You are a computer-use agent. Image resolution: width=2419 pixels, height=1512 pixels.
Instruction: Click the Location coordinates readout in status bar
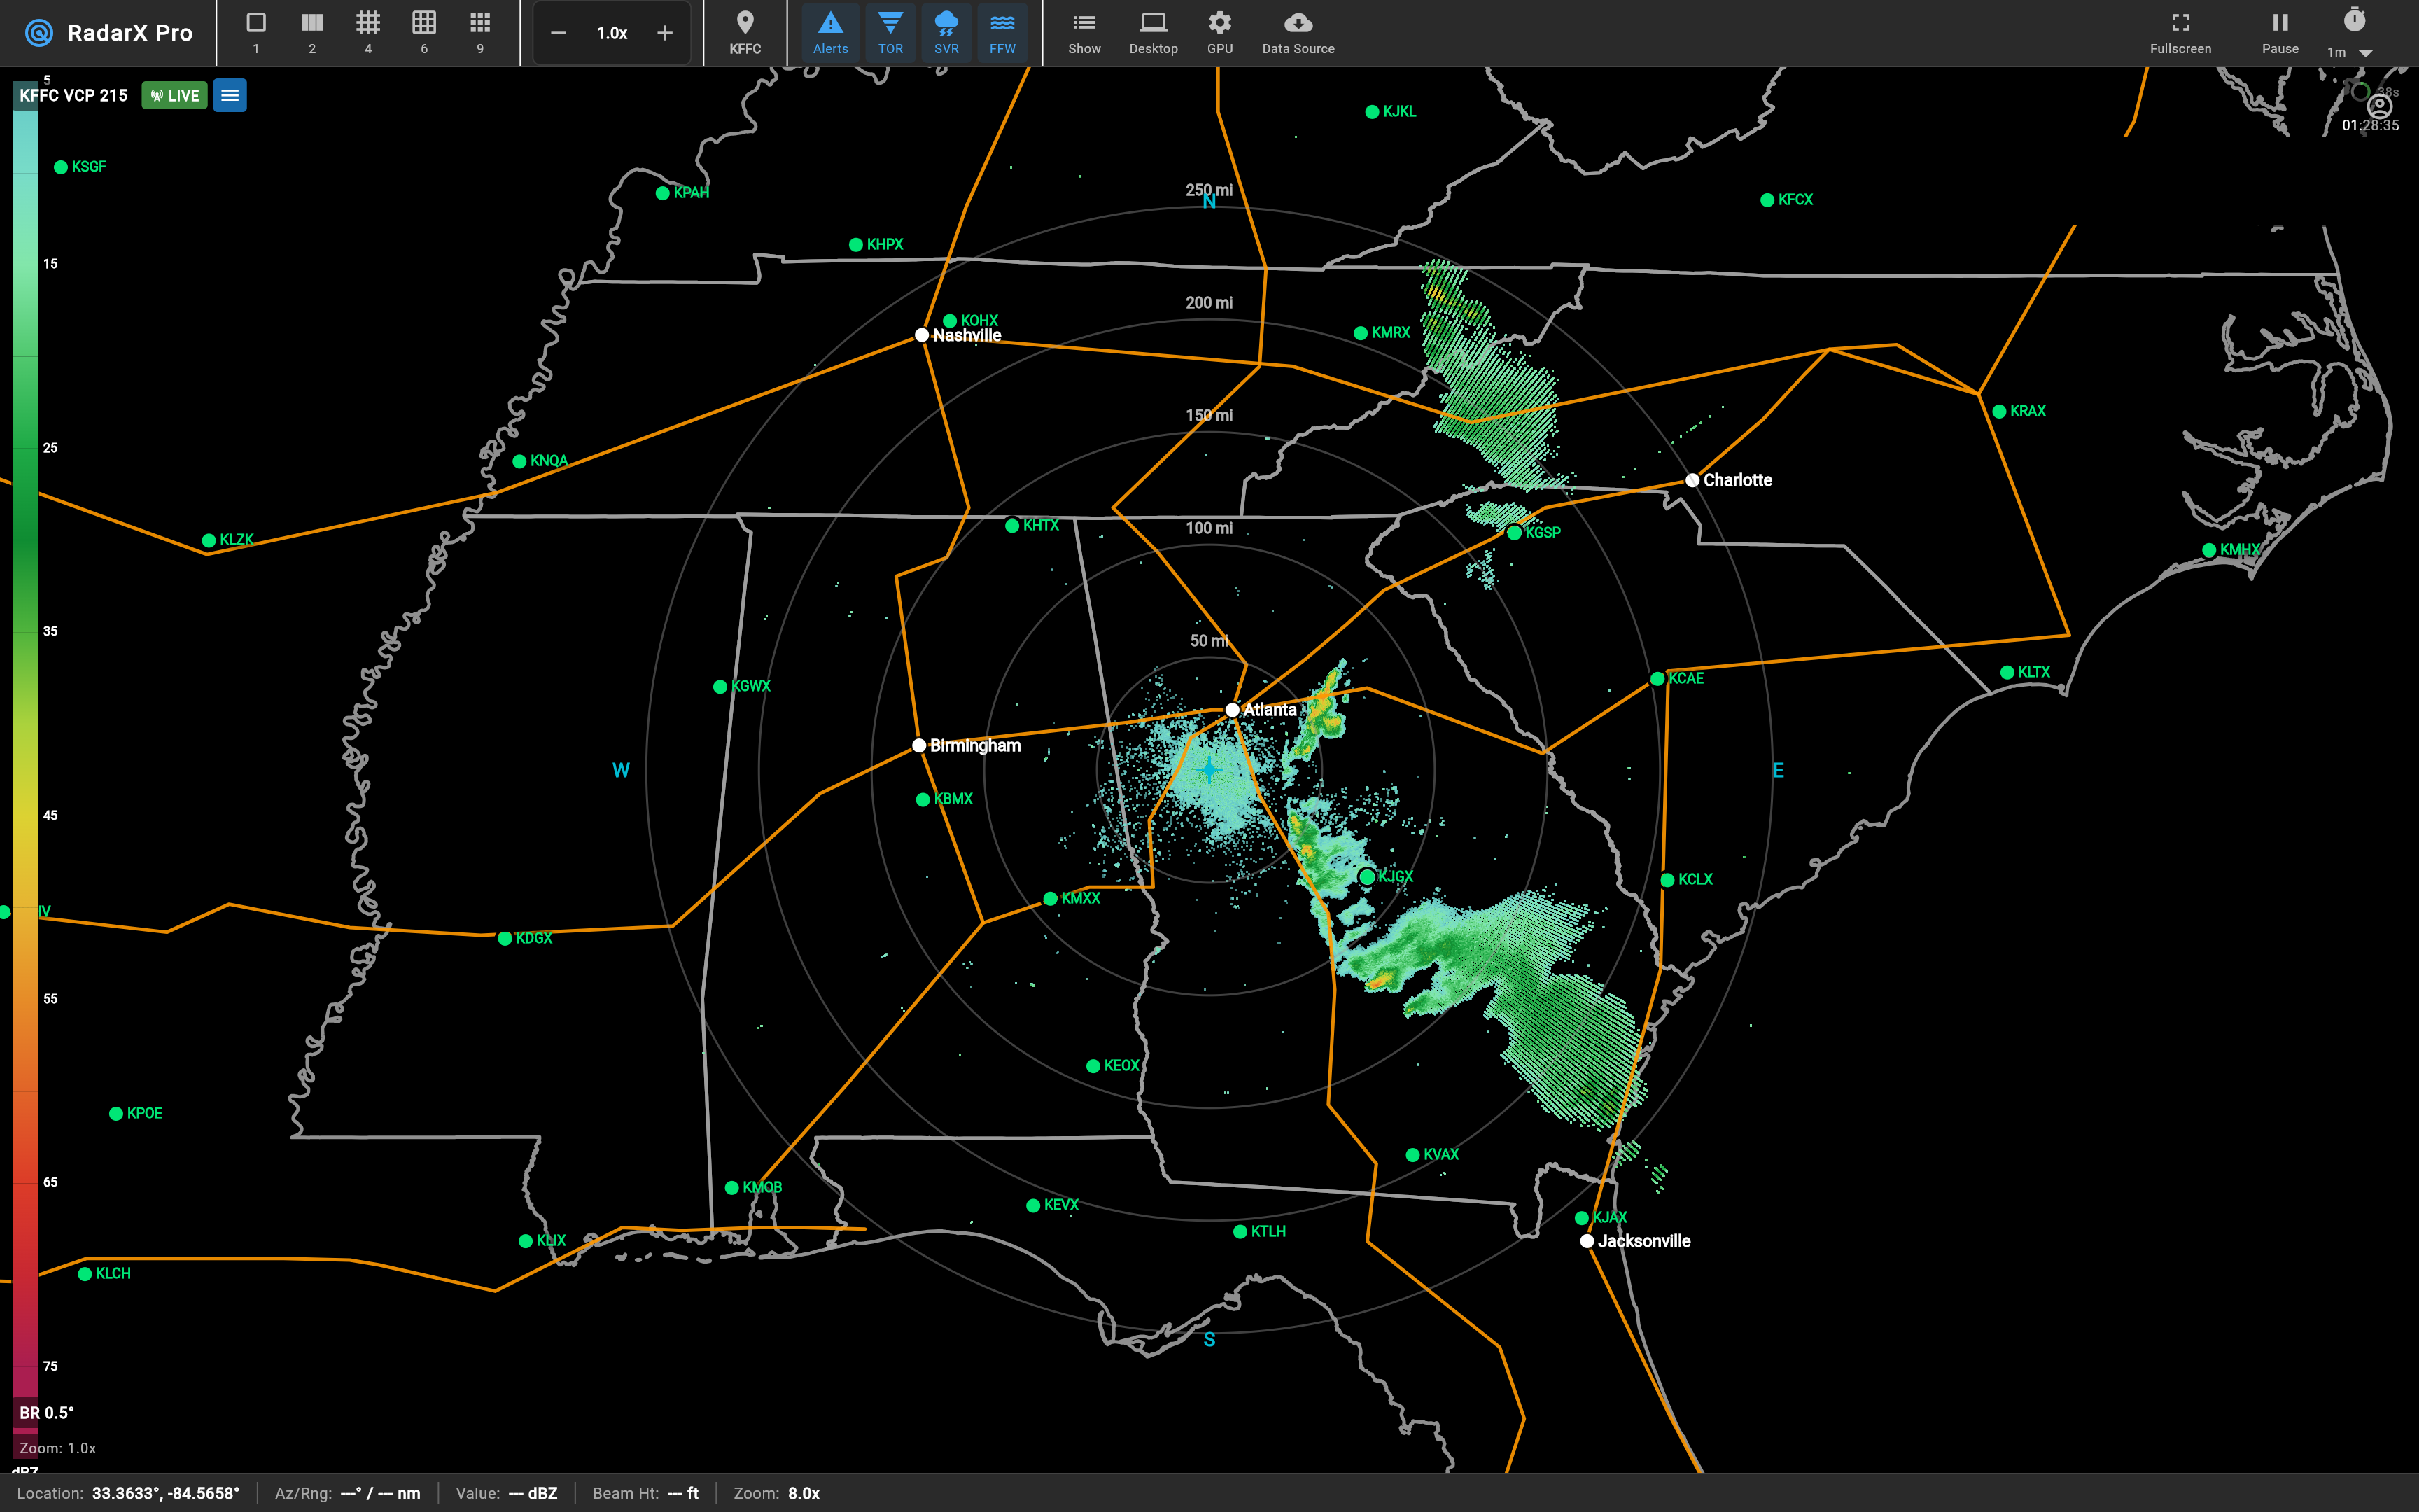pos(128,1493)
